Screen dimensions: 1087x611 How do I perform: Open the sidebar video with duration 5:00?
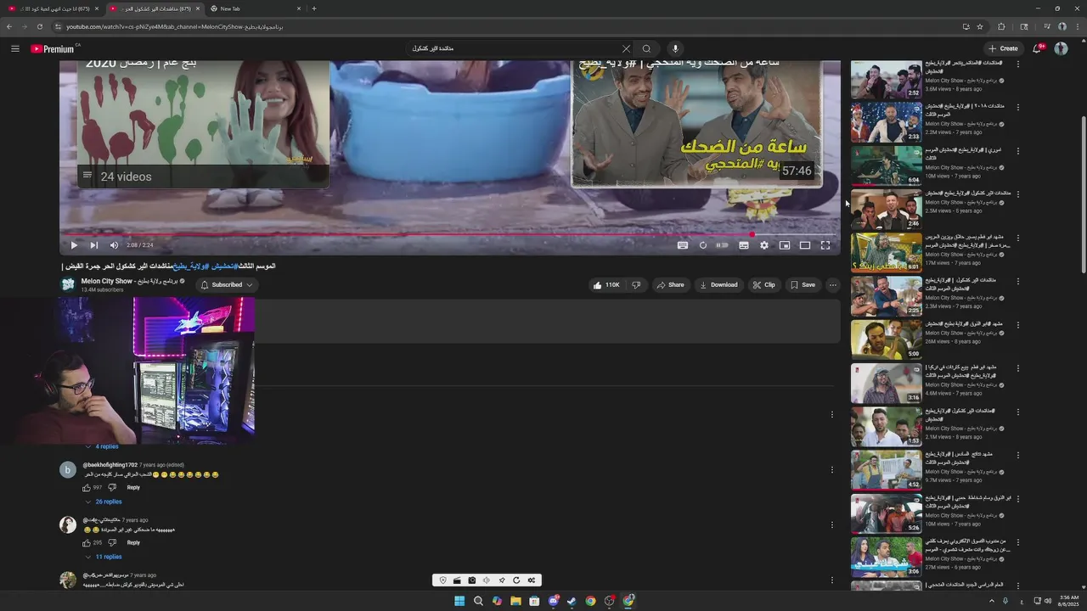point(887,339)
